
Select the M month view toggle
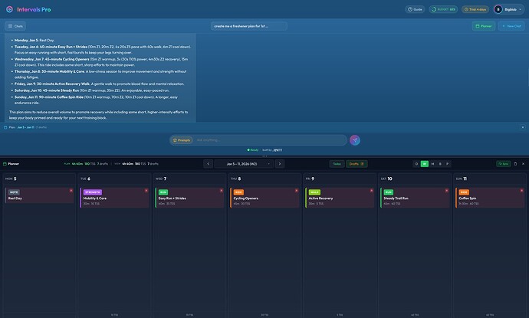[x=432, y=164]
